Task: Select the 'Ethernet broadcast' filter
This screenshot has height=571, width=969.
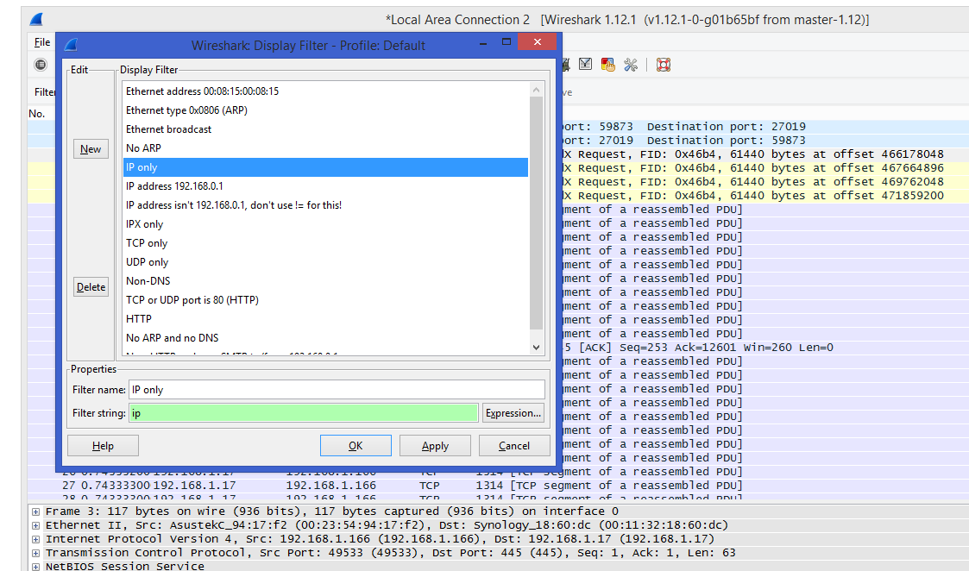Action: 325,129
